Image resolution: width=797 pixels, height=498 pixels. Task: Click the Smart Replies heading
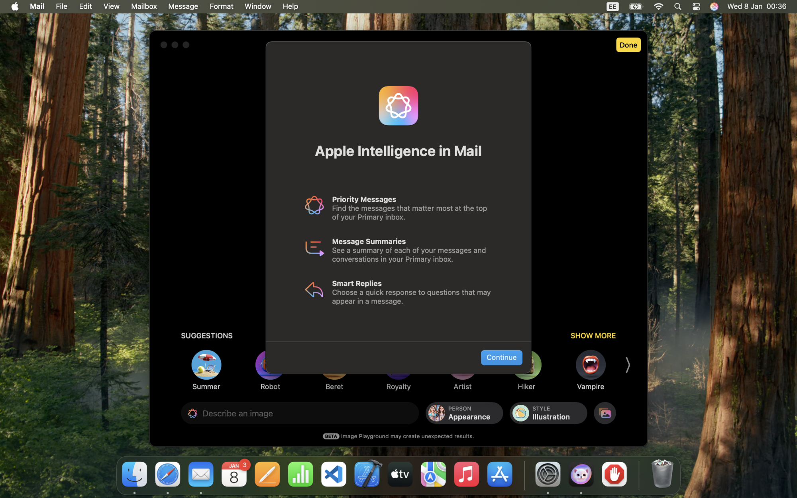(357, 283)
